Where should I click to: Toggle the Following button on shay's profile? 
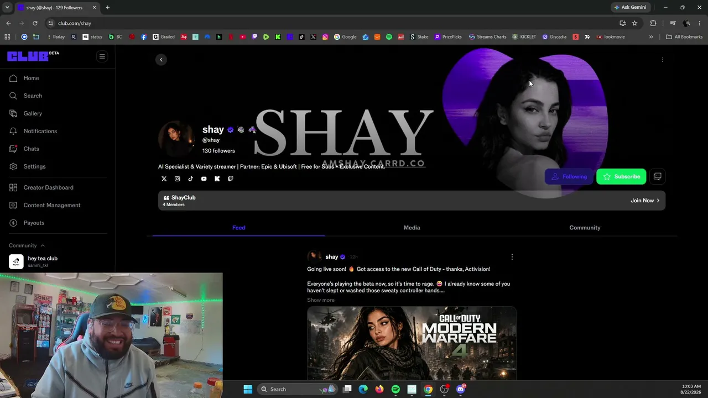click(569, 176)
